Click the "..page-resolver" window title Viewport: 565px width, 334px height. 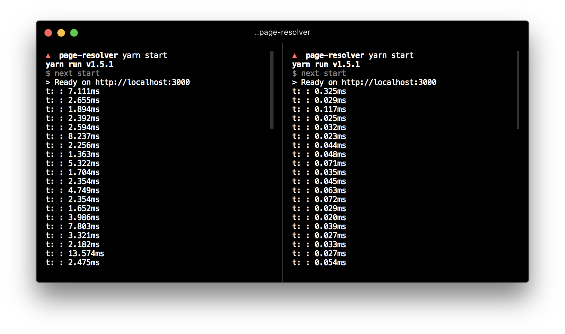coord(282,32)
